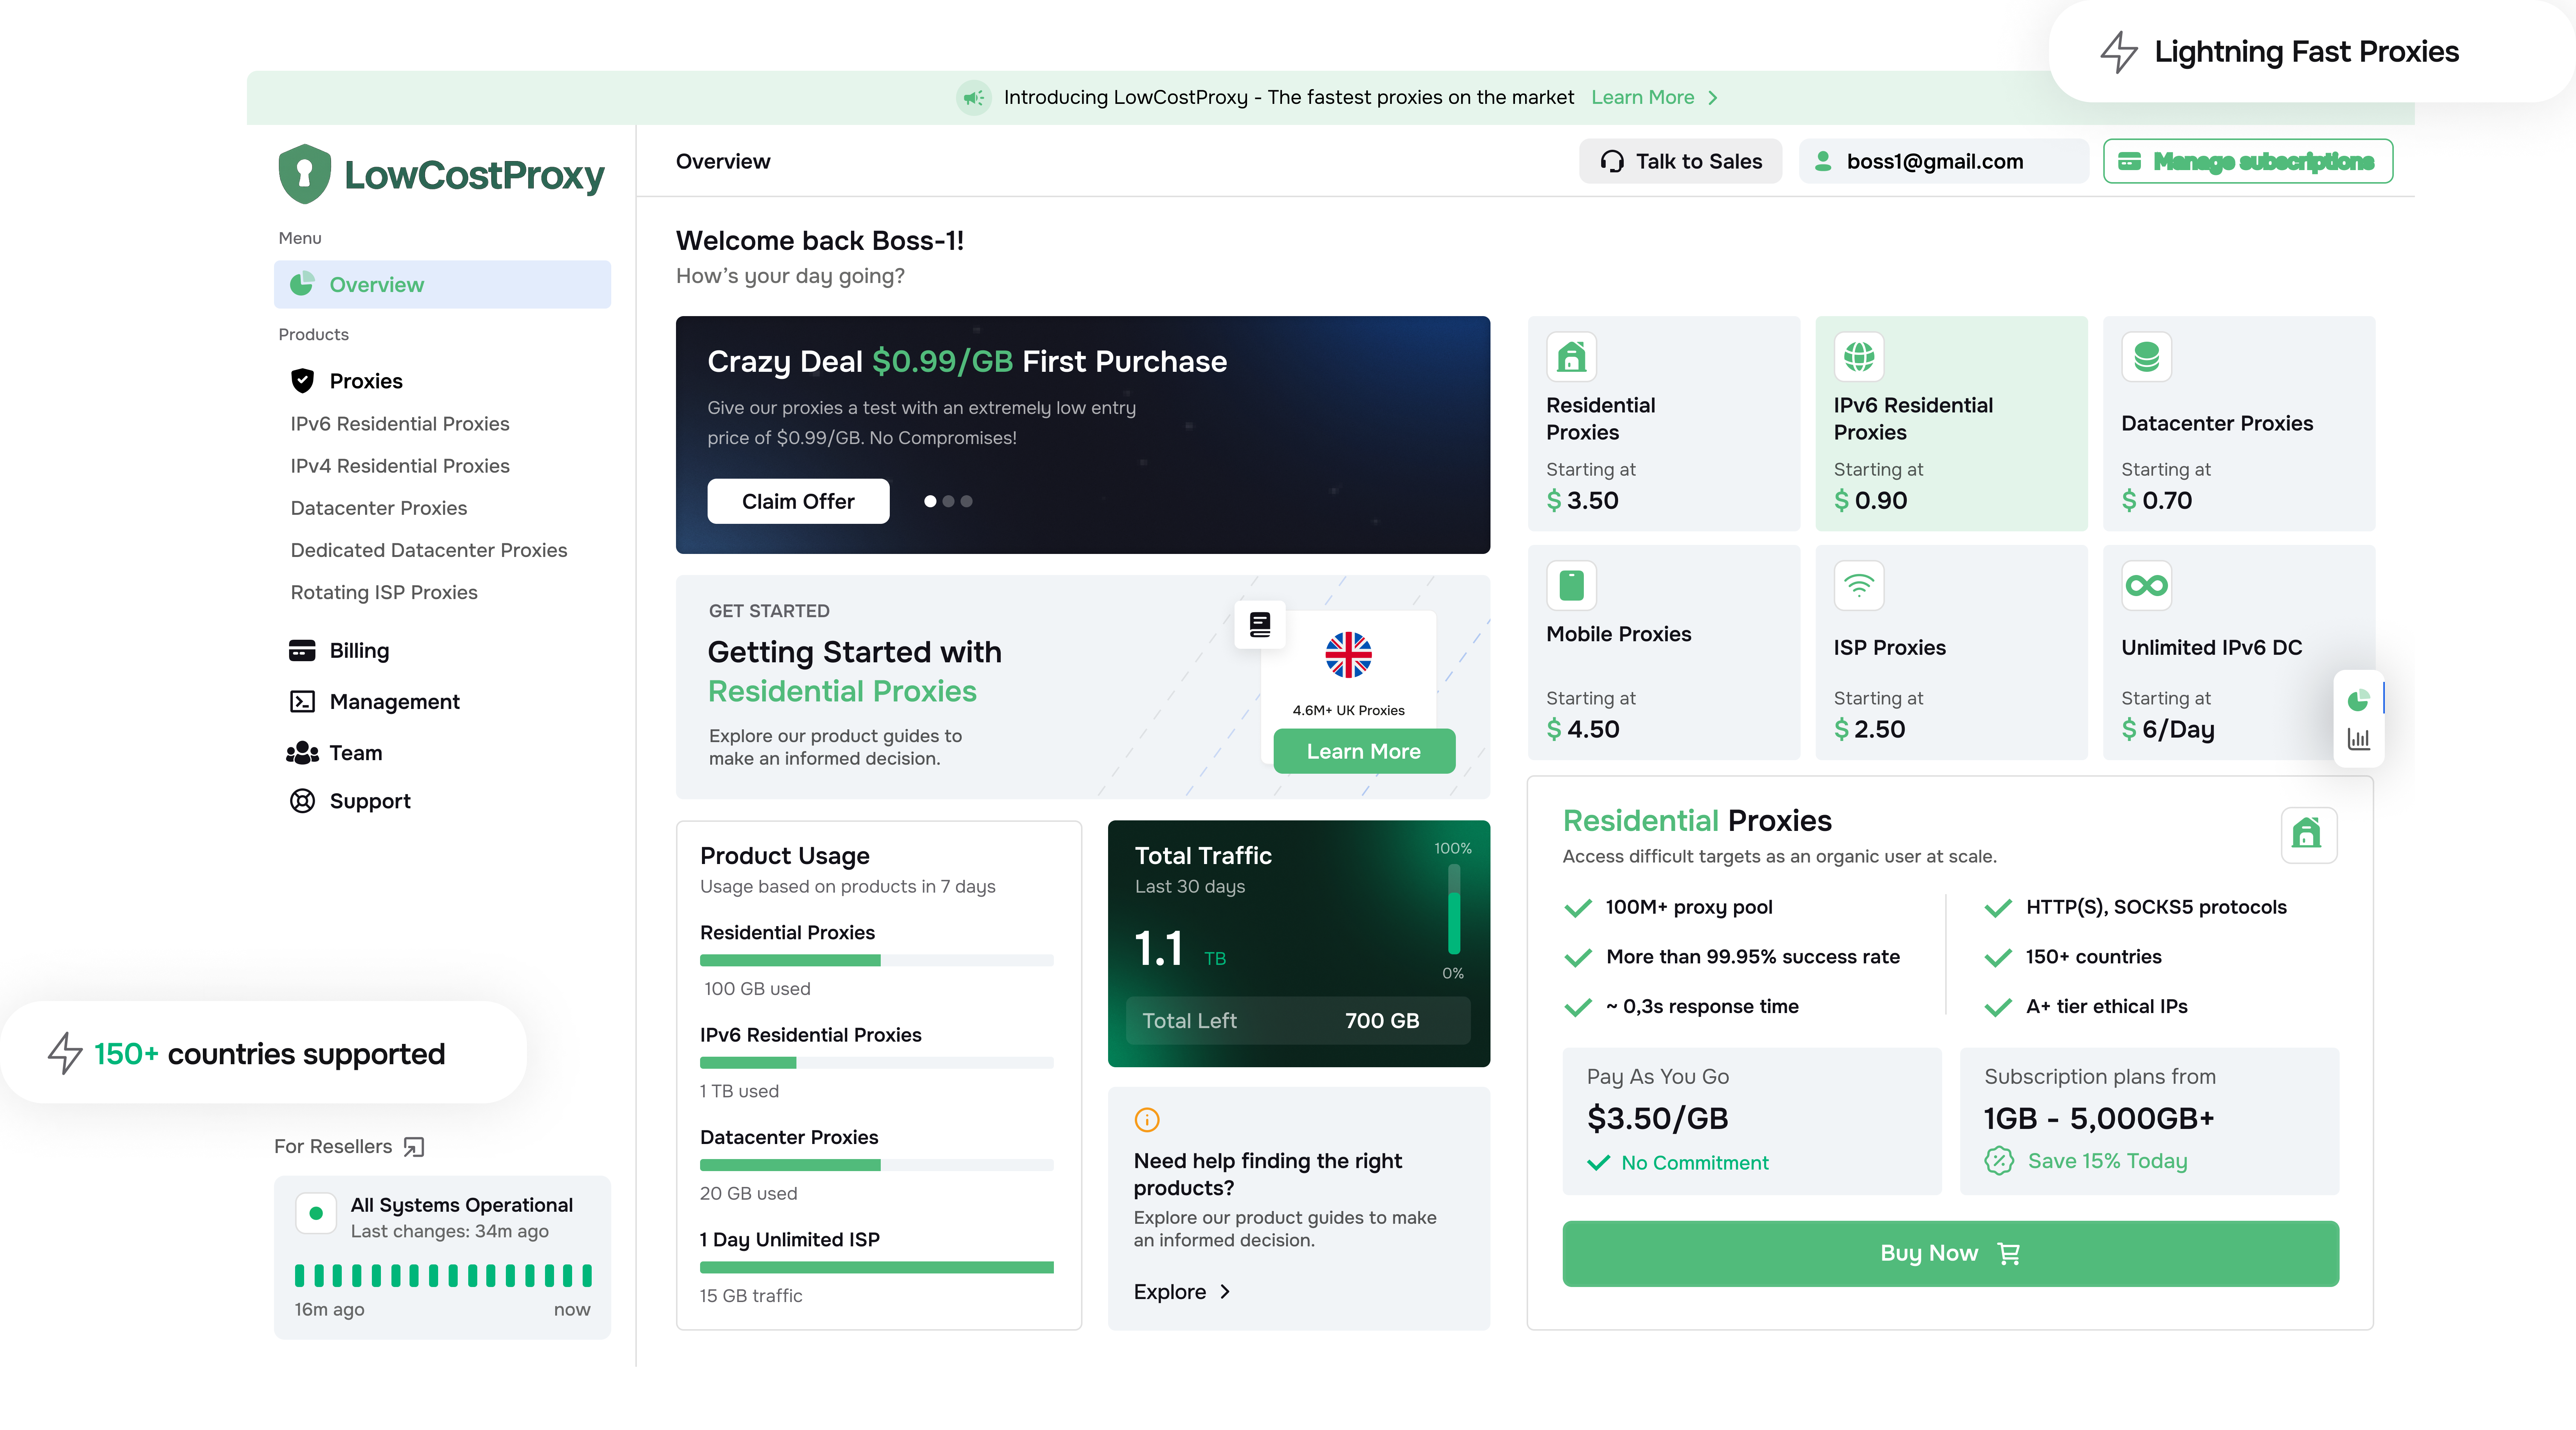Click the green status dot in systems card
Viewport: 2576px width, 1430px height.
point(316,1213)
